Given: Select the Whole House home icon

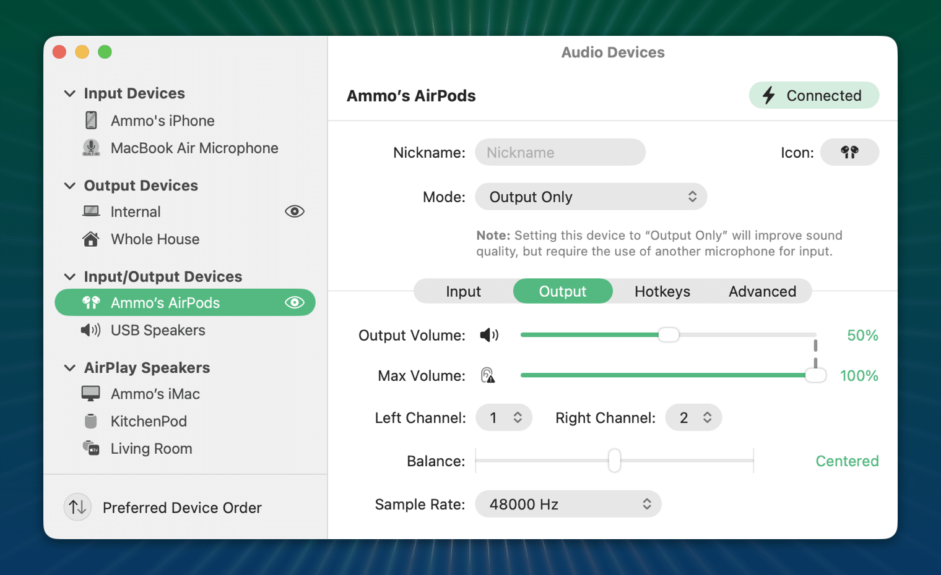Looking at the screenshot, I should tap(91, 239).
